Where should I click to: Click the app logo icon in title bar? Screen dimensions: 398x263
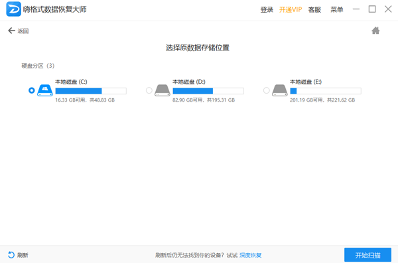(x=13, y=9)
